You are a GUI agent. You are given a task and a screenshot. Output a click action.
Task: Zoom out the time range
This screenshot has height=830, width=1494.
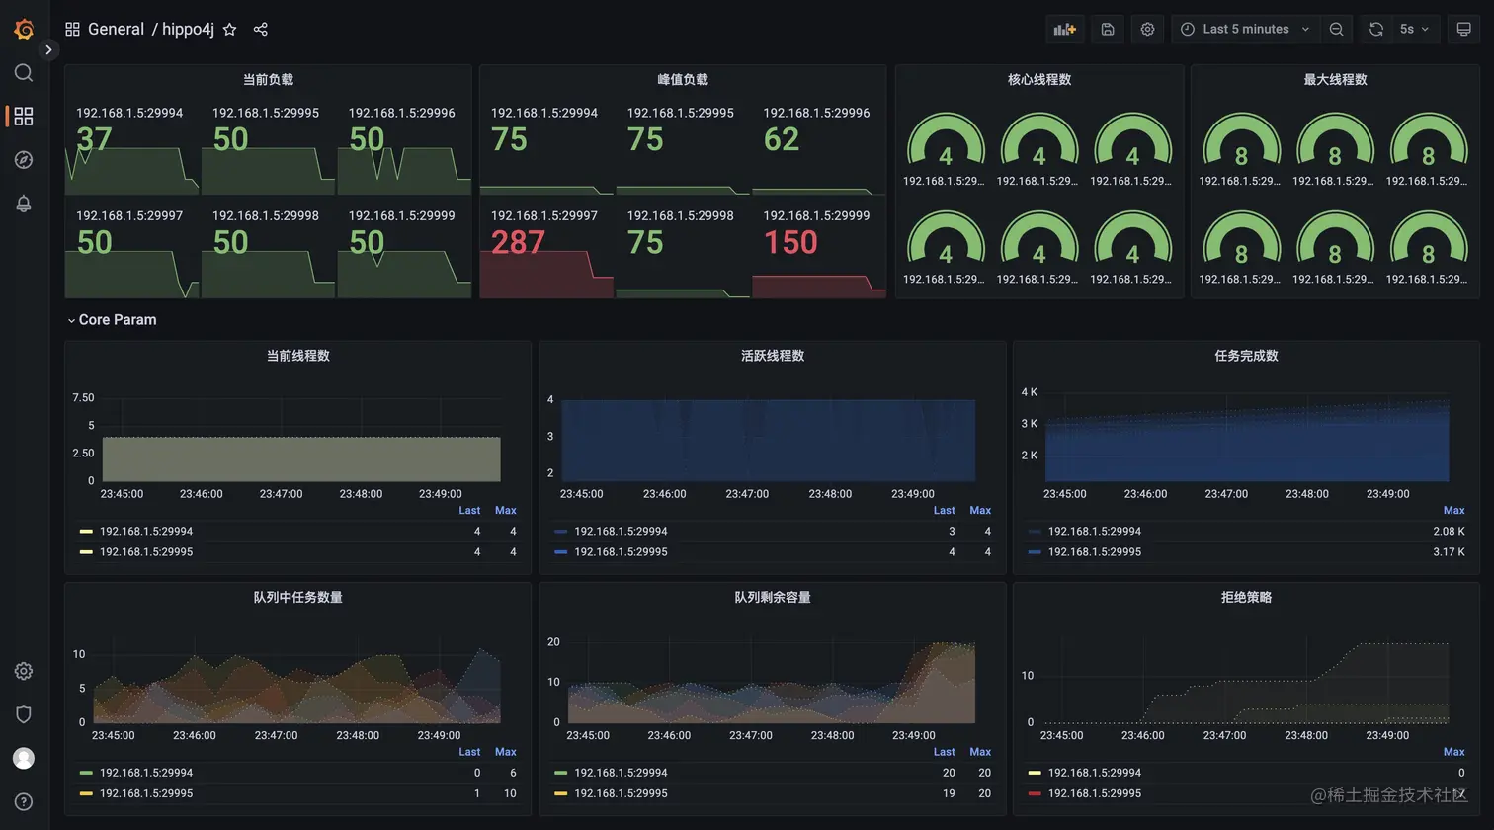tap(1336, 29)
